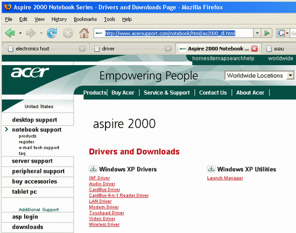The width and height of the screenshot is (296, 233).
Task: Open the Forward history dropdown arrow
Action: click(41, 33)
